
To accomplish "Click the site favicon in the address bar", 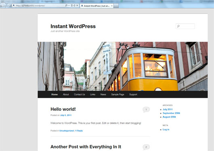I will tap(14, 6).
